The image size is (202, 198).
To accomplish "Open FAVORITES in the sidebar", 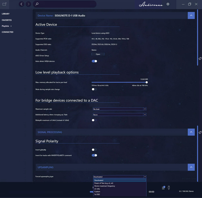I will point(7,20).
